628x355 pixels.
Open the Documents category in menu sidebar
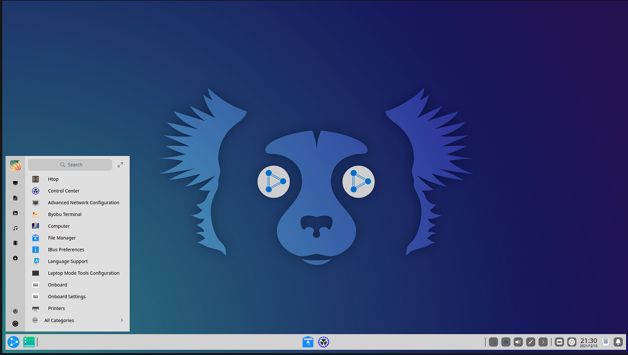(x=15, y=198)
